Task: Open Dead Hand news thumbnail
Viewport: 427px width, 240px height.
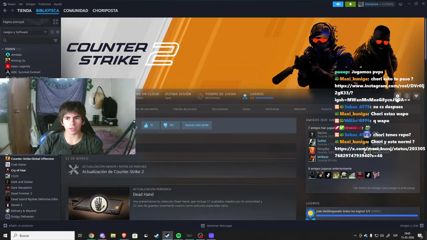Action: 99,203
